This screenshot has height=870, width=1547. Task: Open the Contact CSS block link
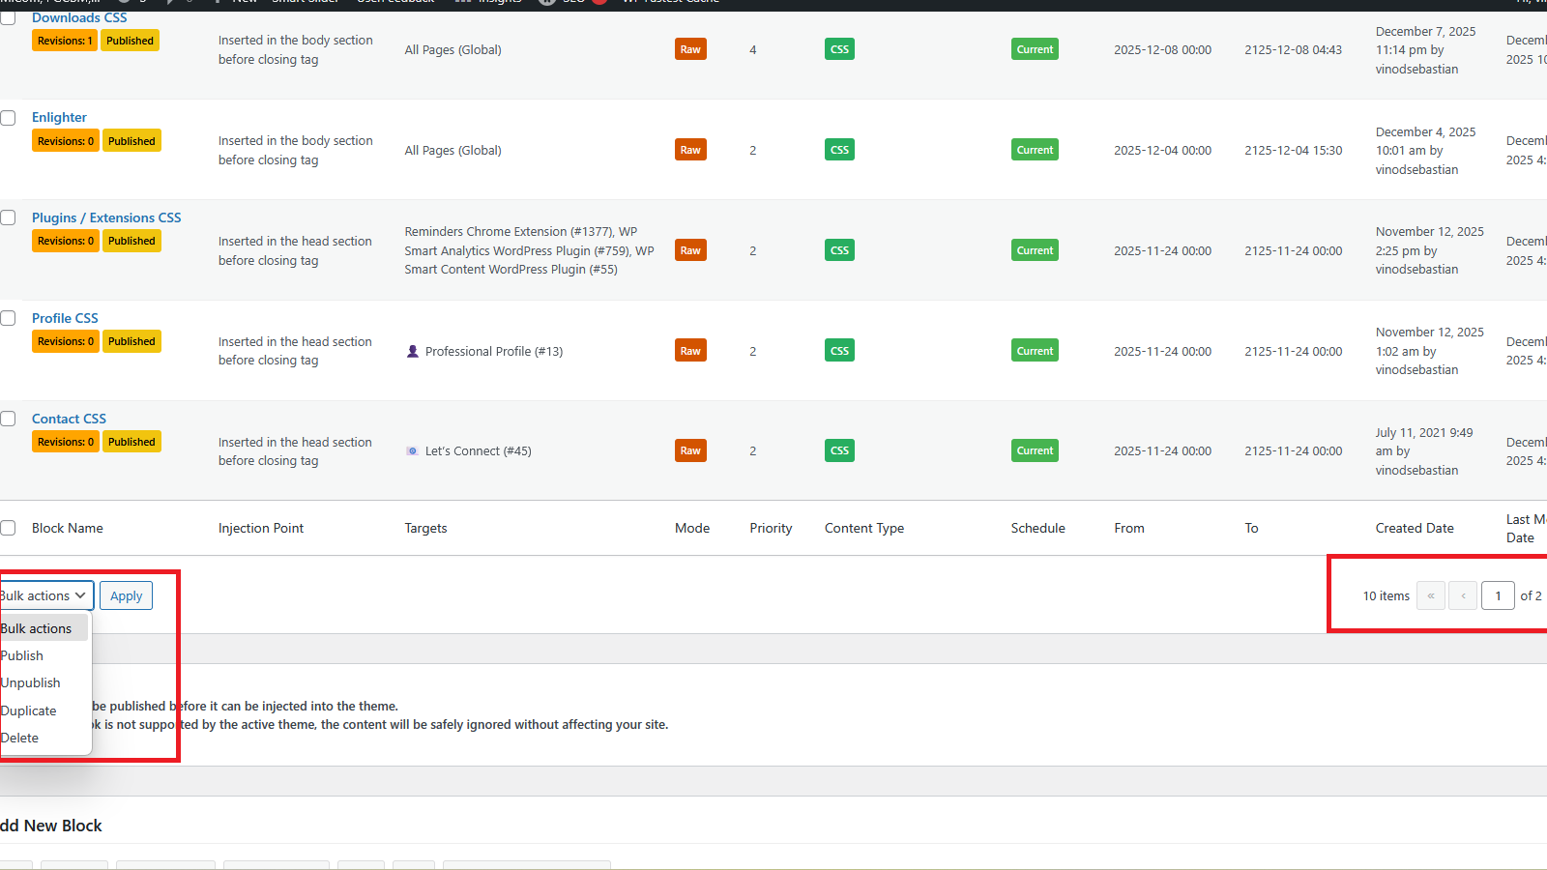point(69,419)
